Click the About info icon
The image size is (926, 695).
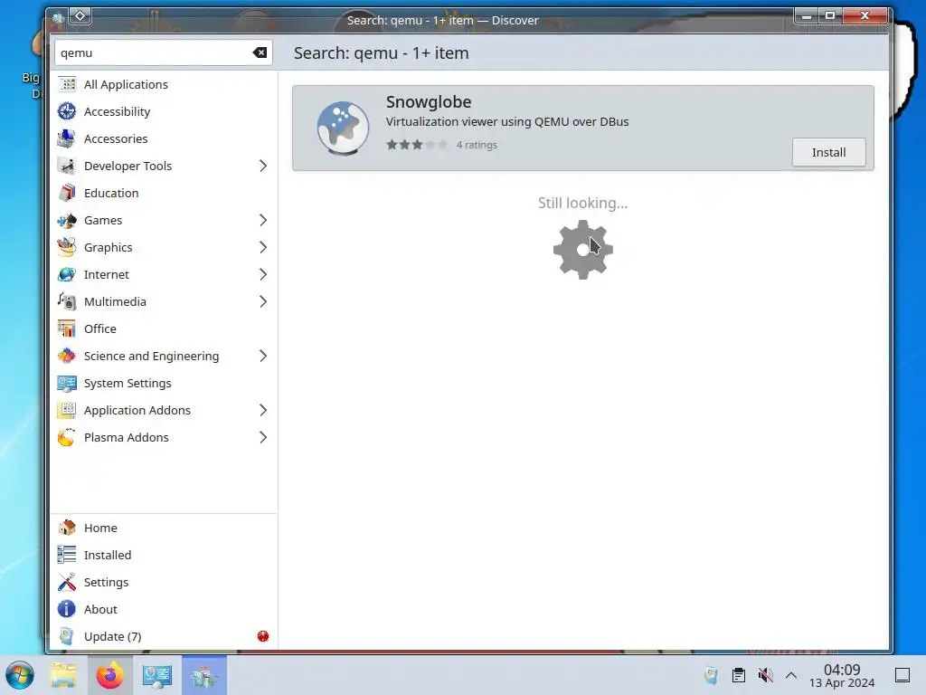click(67, 609)
